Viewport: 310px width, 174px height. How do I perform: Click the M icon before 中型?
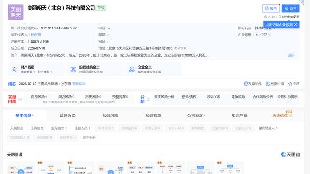pyautogui.click(x=257, y=35)
